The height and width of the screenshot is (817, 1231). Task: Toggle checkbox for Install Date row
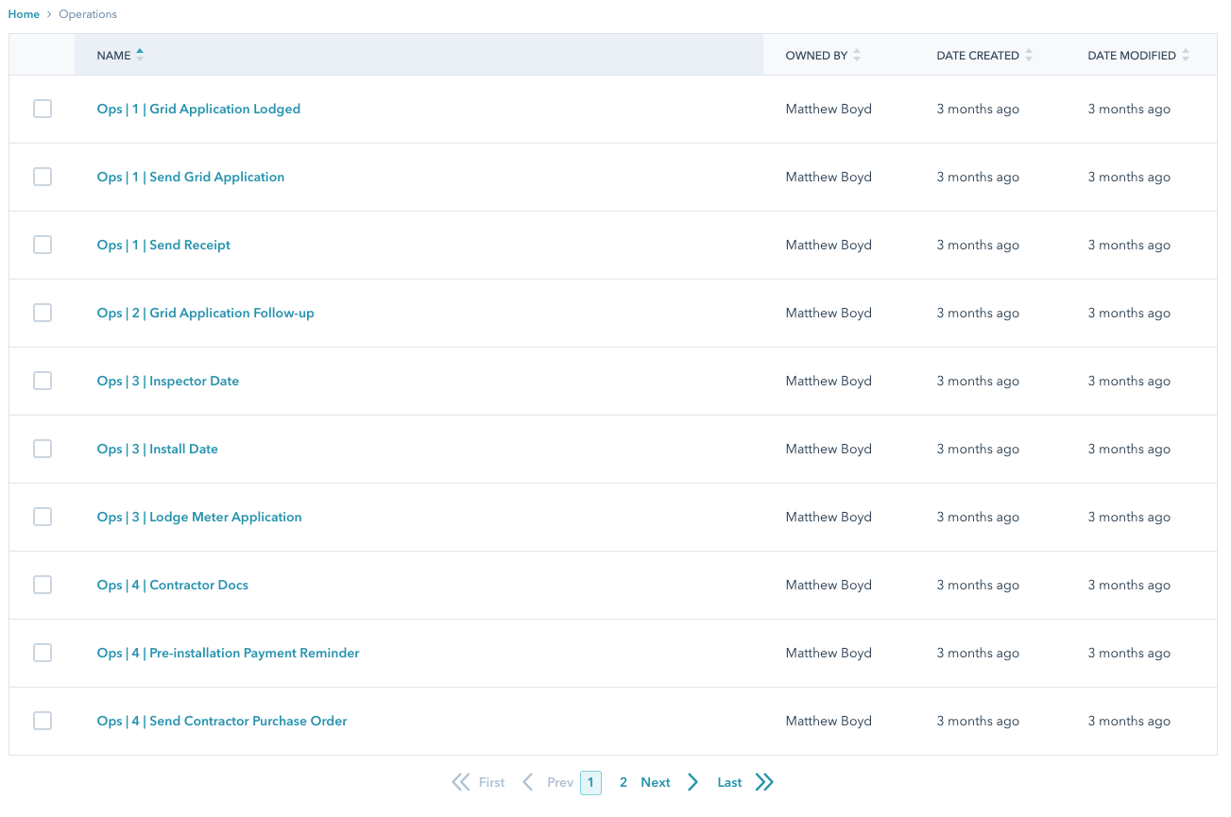[x=43, y=449]
